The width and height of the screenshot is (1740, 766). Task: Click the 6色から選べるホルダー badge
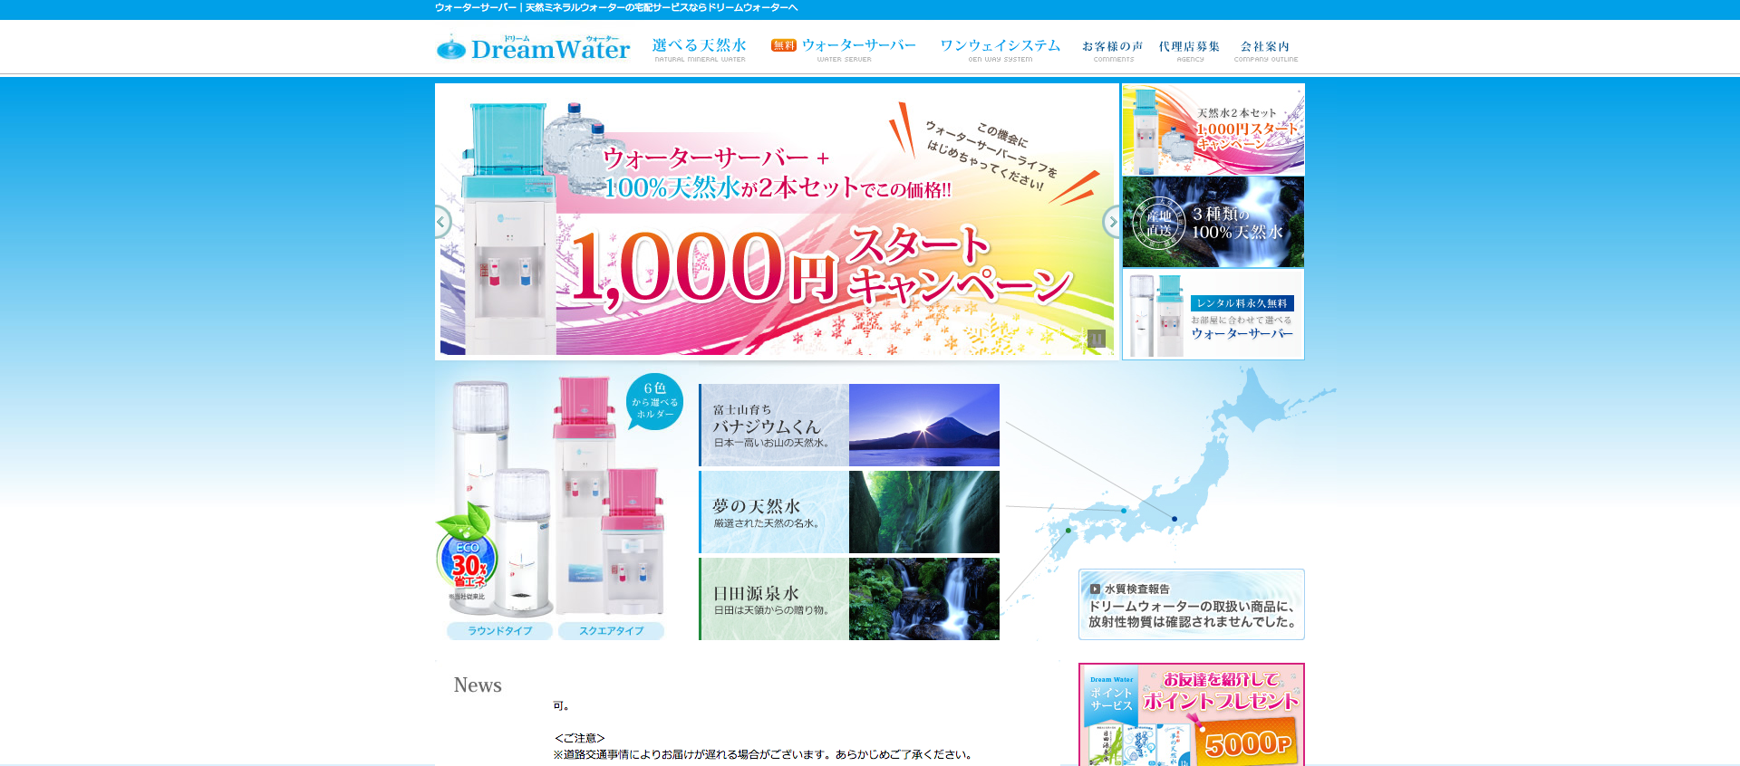[x=654, y=401]
